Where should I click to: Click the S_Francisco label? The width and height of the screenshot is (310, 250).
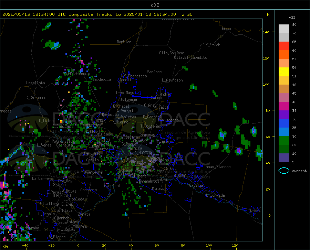pos(135,76)
